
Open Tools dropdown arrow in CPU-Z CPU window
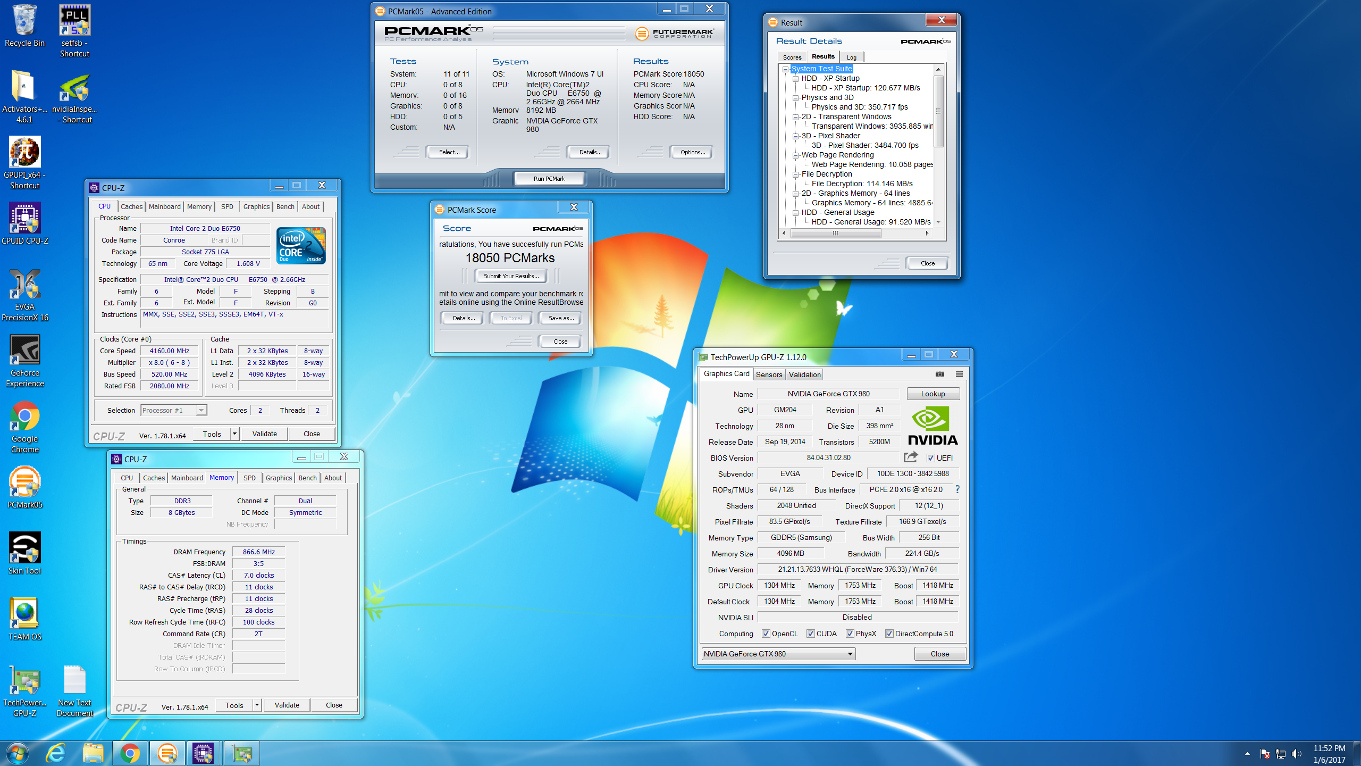click(234, 434)
